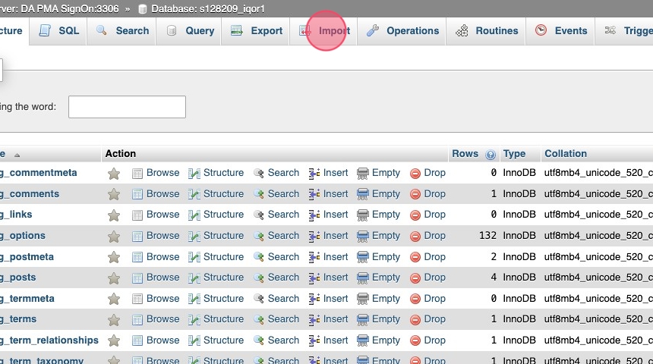
Task: Sort tables by the Rows column header
Action: (465, 154)
